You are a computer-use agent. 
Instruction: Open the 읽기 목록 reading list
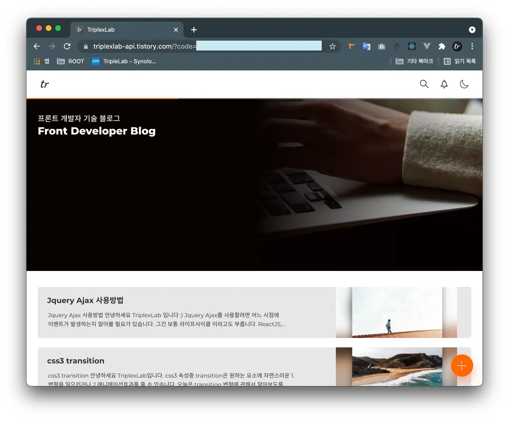pyautogui.click(x=460, y=61)
